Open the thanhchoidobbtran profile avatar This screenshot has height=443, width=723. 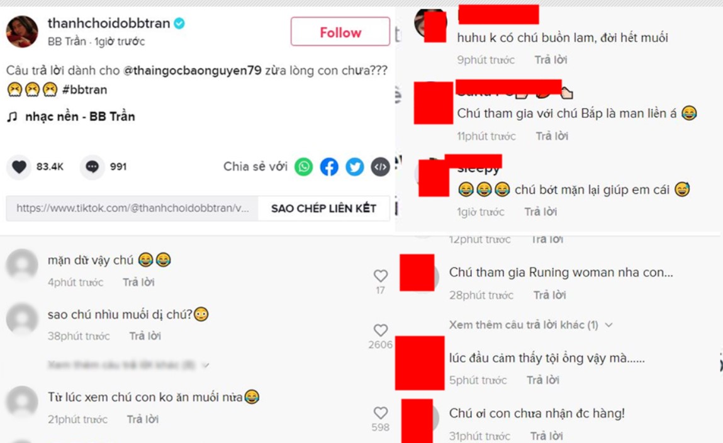[x=21, y=32]
